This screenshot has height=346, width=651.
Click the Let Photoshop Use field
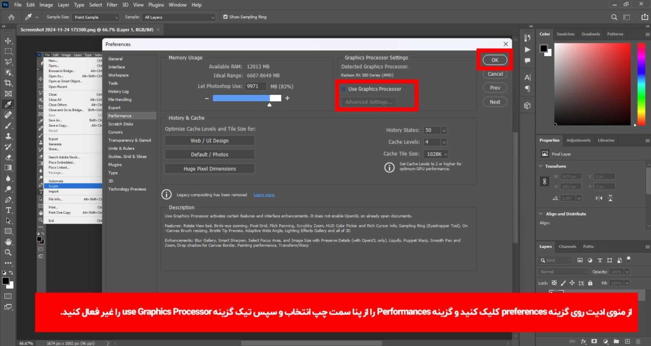click(256, 86)
